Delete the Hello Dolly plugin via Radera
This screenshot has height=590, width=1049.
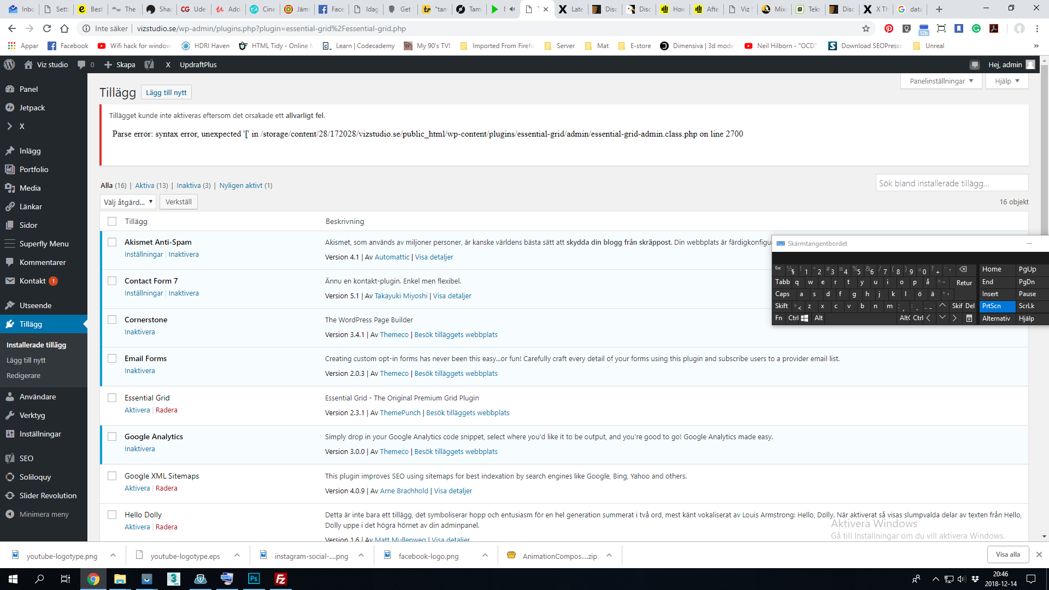point(166,527)
